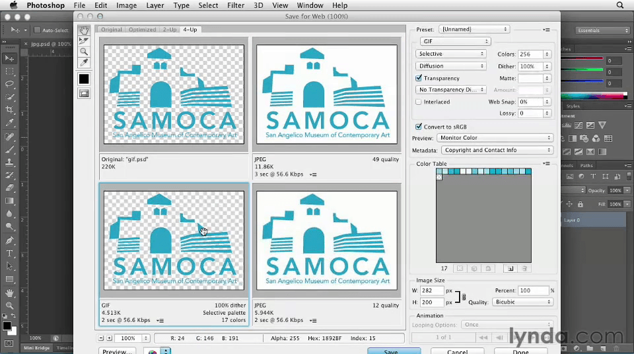Switch to the 2-Up tab
The height and width of the screenshot is (354, 634).
click(170, 30)
